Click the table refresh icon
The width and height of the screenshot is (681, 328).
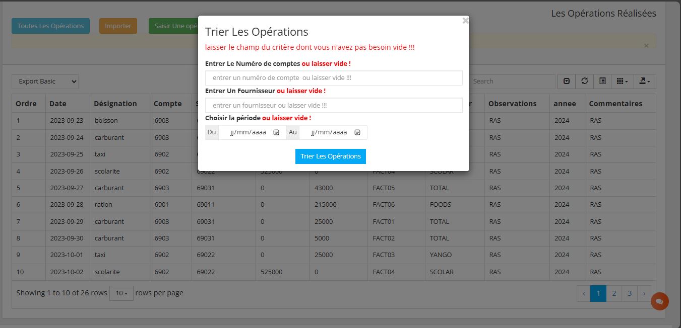click(x=584, y=81)
